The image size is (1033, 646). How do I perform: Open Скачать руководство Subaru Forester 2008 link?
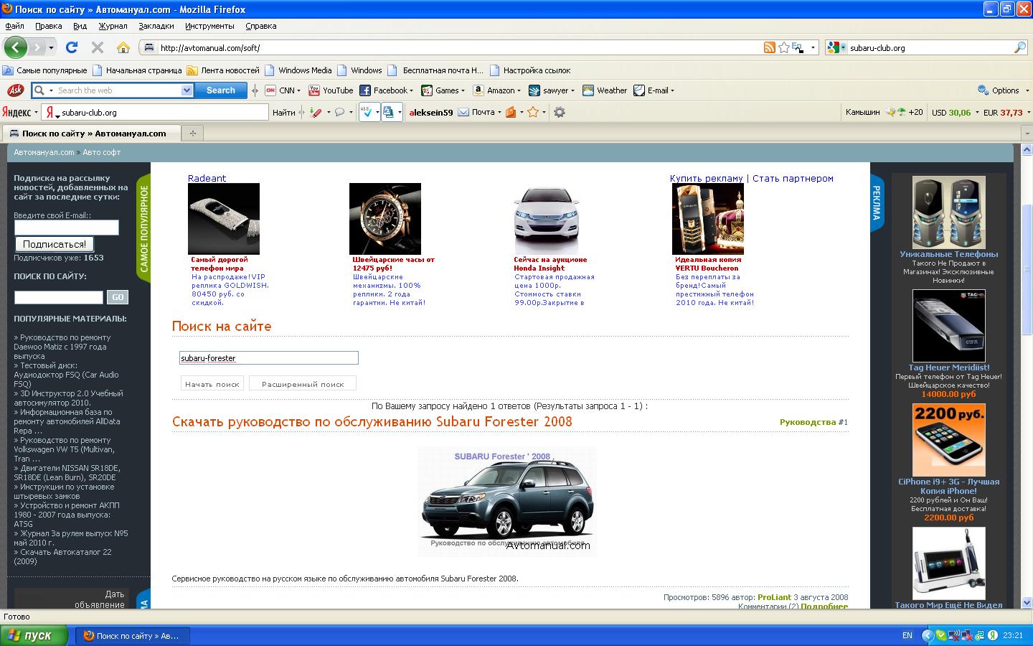(372, 421)
